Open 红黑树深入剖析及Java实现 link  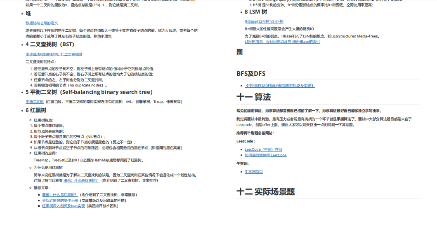[63, 206]
